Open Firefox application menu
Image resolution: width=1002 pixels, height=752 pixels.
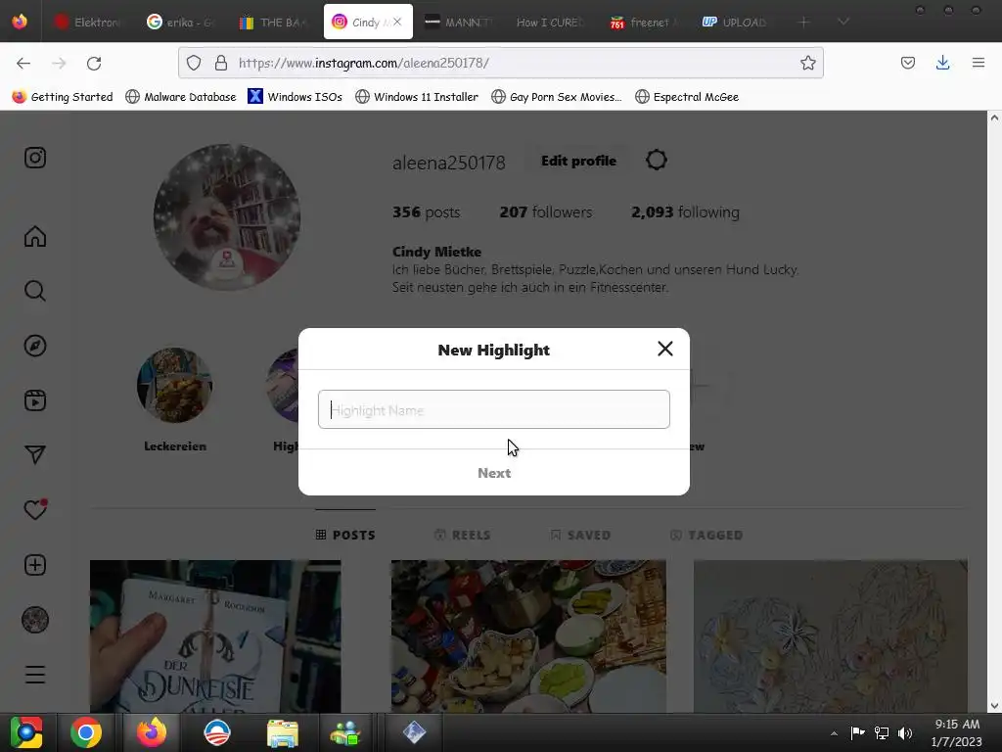[x=979, y=63]
